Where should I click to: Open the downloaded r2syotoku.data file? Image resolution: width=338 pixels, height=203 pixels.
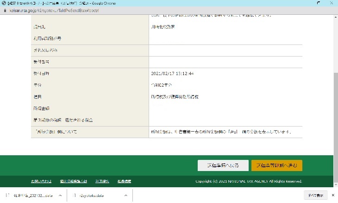(x=91, y=196)
